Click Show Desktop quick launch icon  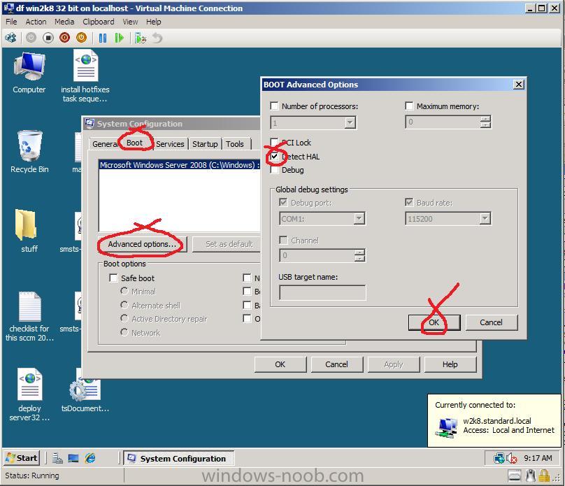(73, 458)
